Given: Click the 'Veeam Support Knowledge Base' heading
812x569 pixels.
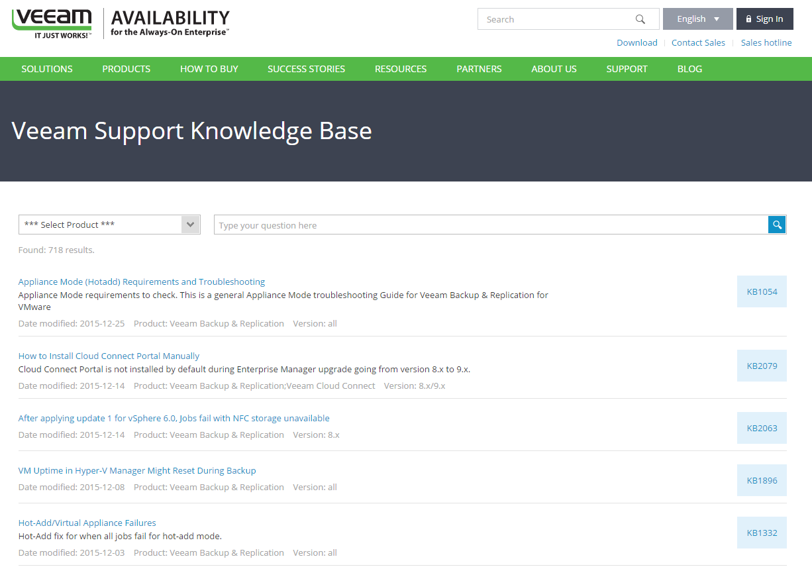Looking at the screenshot, I should (191, 130).
